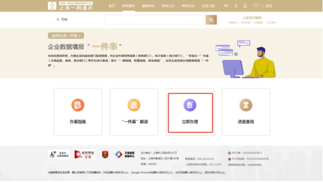Open the "一件事"解读 book icon
This screenshot has height=182, width=323.
tap(134, 105)
